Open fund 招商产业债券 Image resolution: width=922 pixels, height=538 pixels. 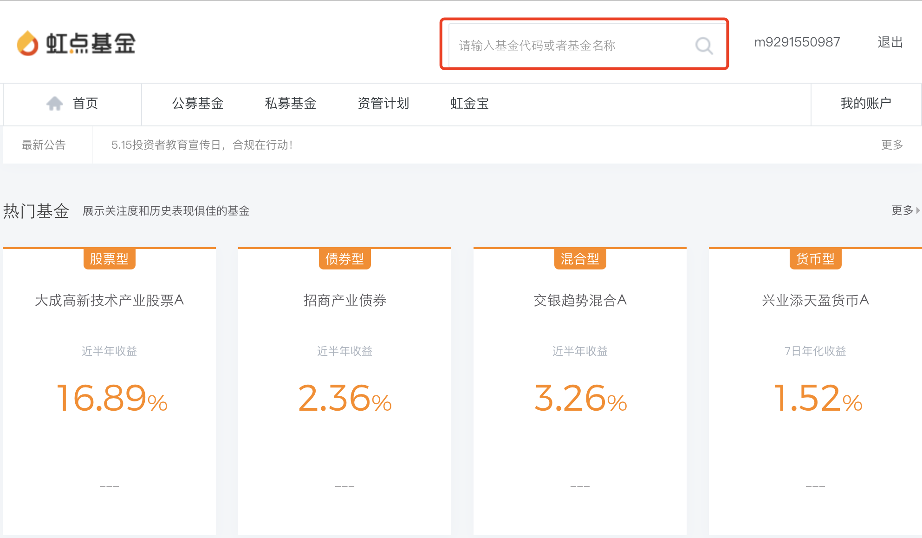[344, 300]
